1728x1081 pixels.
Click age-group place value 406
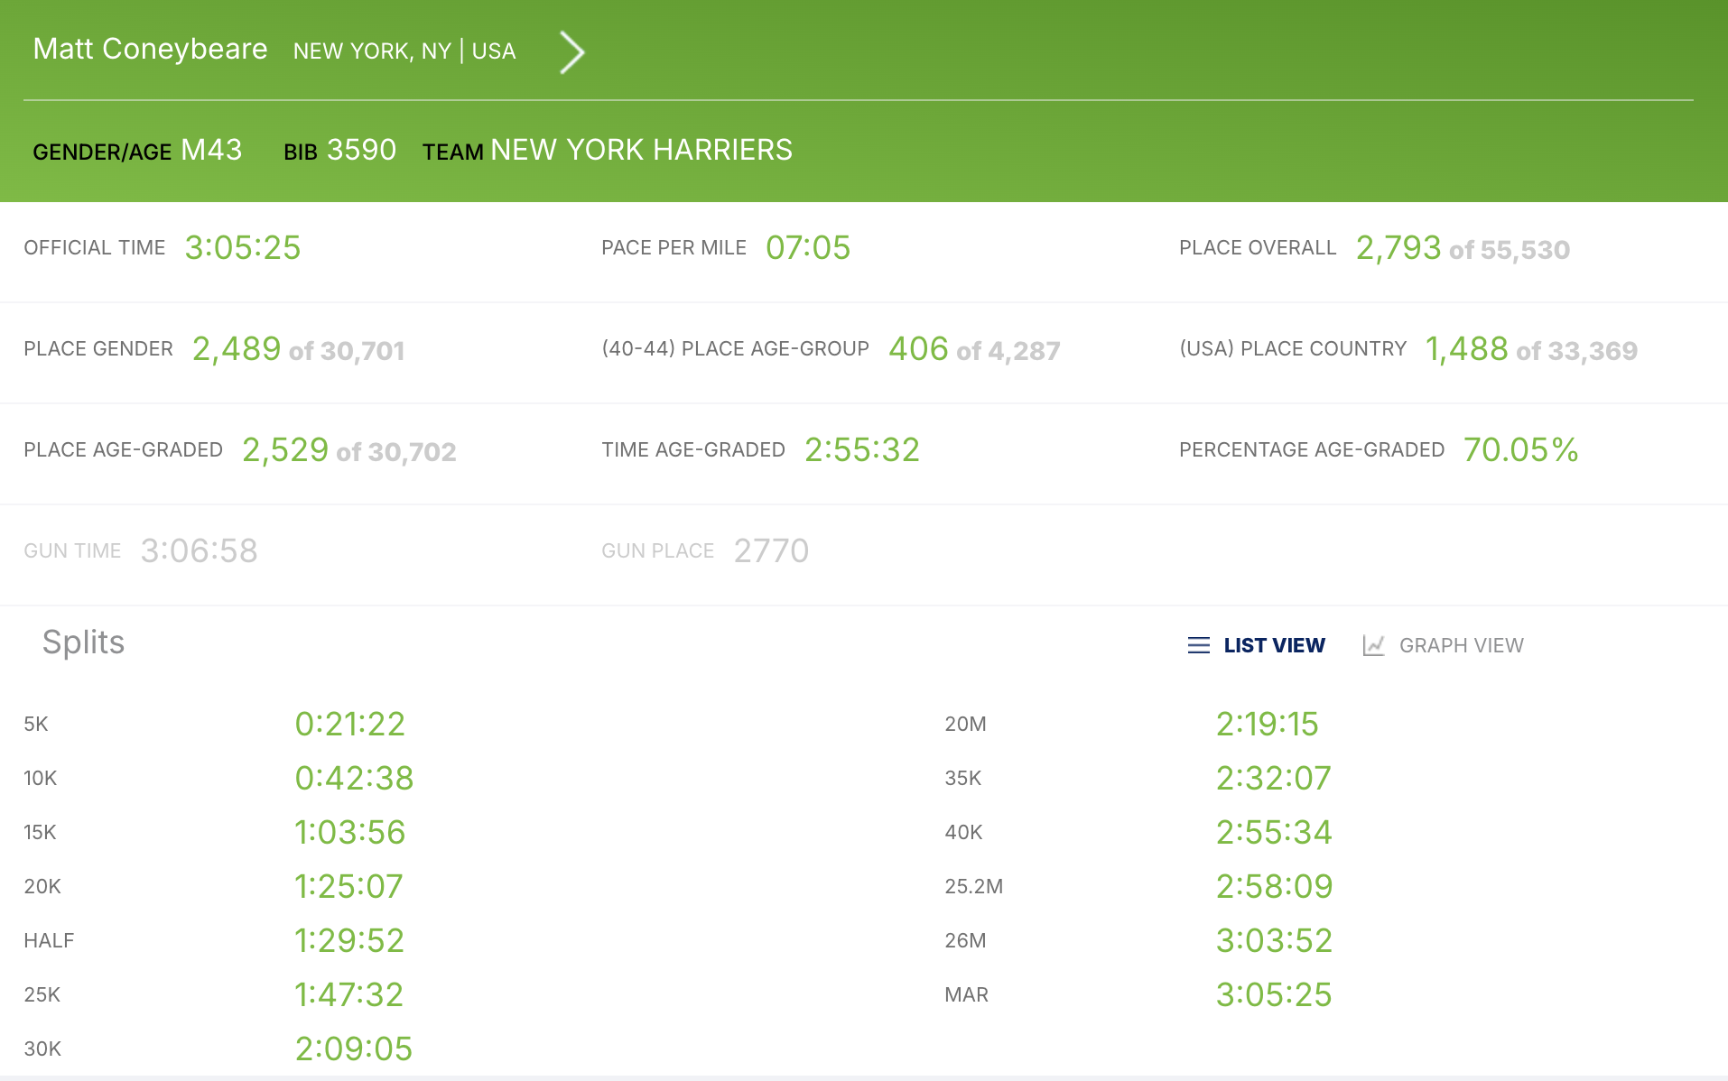918,348
